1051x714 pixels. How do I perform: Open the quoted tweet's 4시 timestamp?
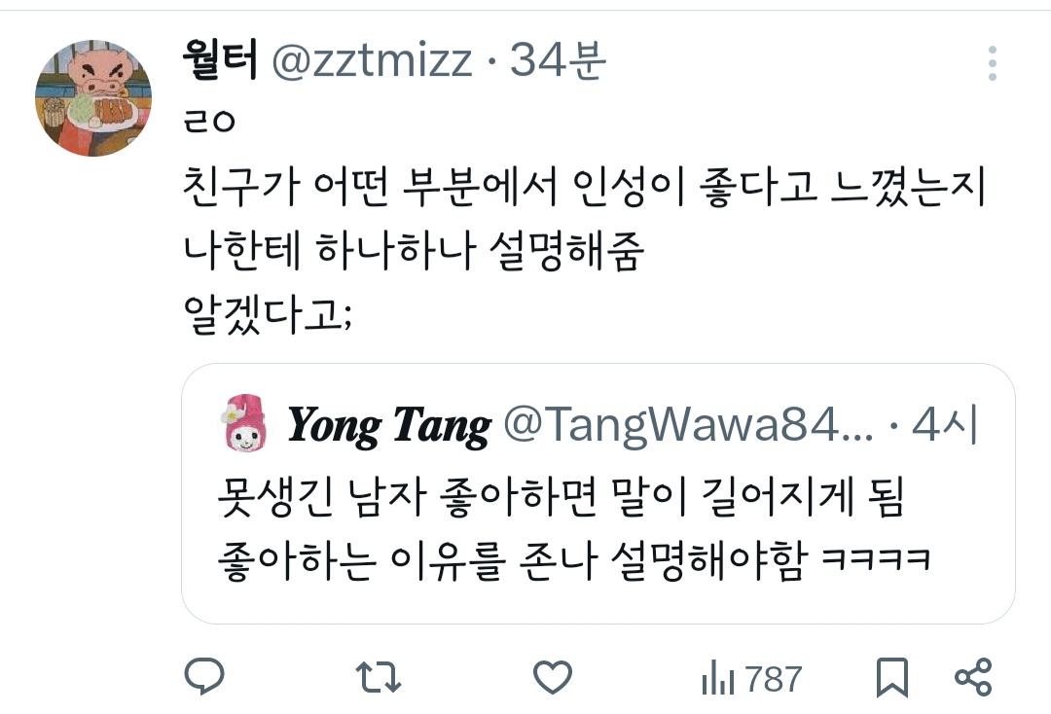(x=944, y=425)
